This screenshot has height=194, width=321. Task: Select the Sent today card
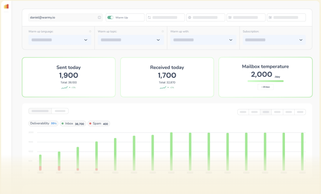(69, 77)
